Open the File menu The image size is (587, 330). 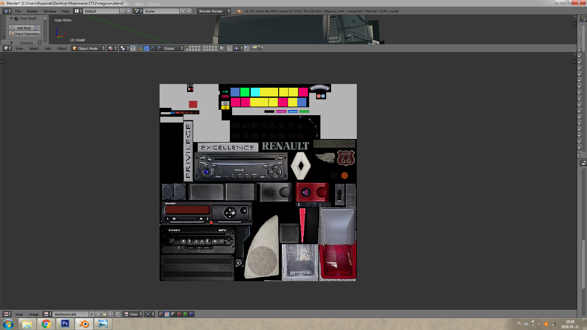[x=18, y=11]
